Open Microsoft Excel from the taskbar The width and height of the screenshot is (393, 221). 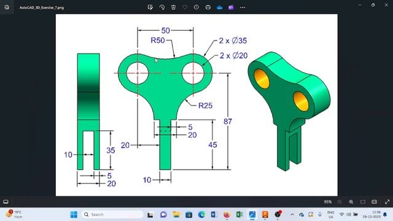click(239, 214)
